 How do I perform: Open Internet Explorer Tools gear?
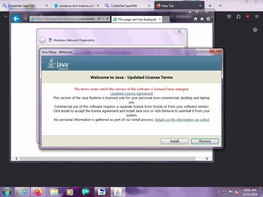[208, 19]
